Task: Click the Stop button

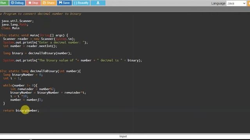Action: pos(33,3)
